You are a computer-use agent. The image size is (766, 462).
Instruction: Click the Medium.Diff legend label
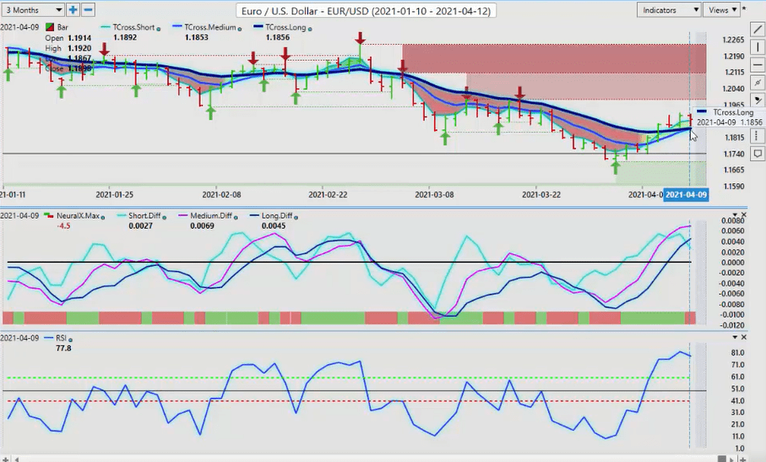click(211, 216)
